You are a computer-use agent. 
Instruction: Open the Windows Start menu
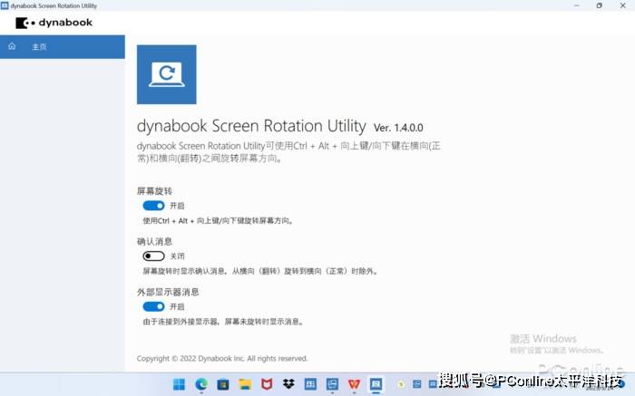pos(179,384)
